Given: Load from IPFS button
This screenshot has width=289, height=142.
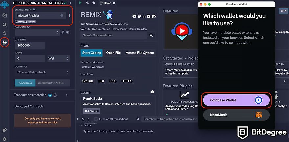Looking at the screenshot, I should (113, 81).
